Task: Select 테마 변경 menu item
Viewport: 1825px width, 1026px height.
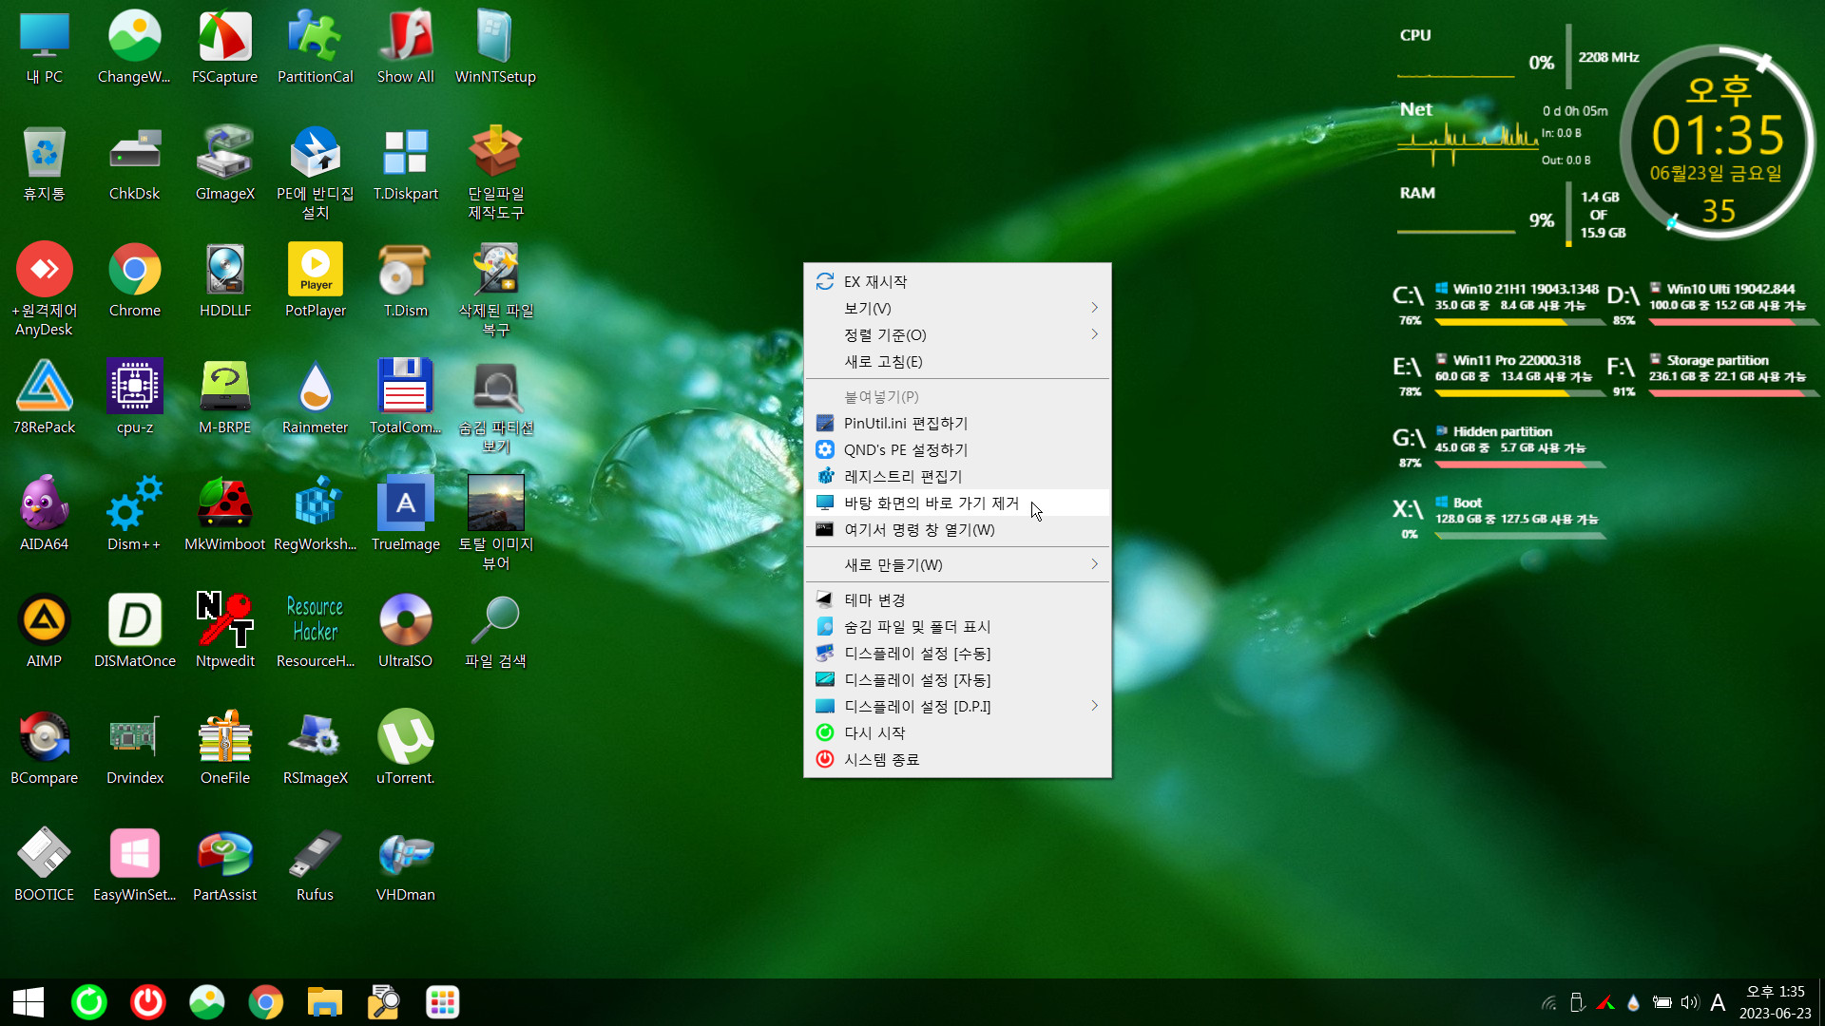Action: pos(957,599)
